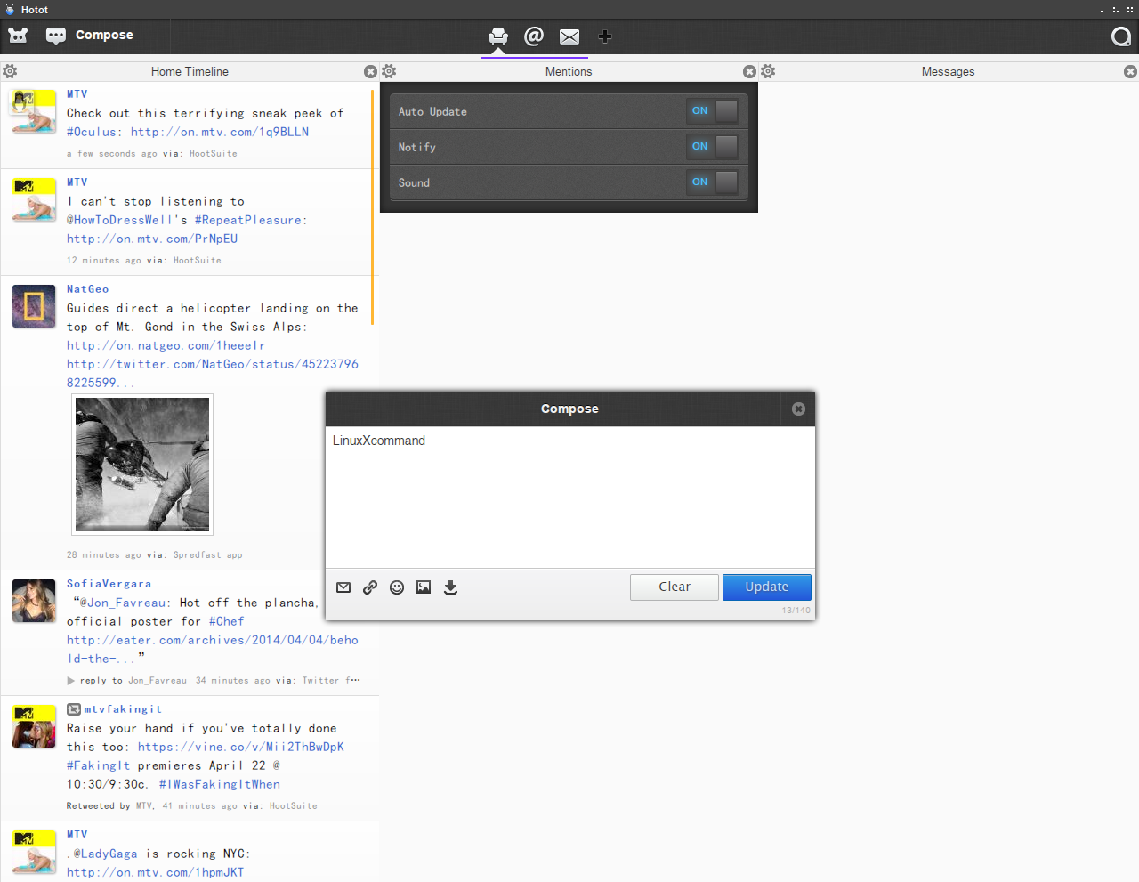Click inside the Compose text area
Viewport: 1139px width, 882px height.
[x=570, y=497]
